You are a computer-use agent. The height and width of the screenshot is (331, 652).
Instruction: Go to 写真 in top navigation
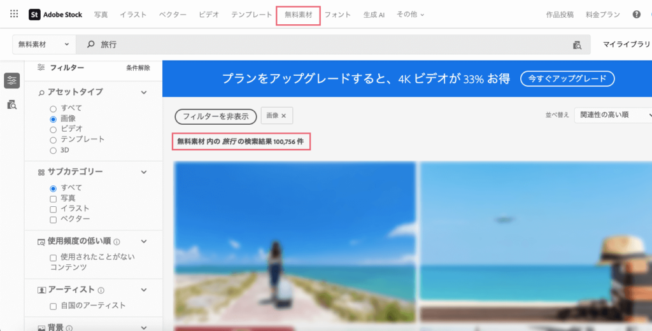click(101, 15)
